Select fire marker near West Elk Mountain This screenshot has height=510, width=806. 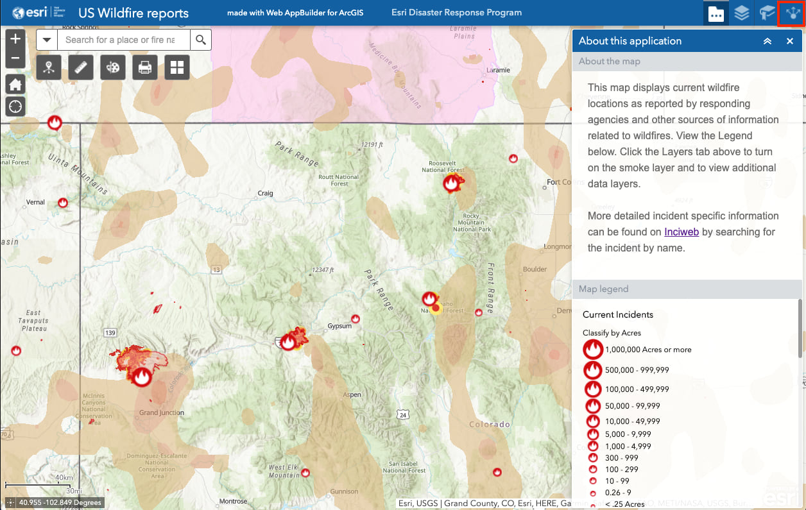pos(305,472)
